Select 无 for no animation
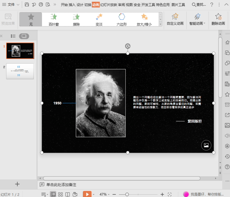 tap(31, 19)
